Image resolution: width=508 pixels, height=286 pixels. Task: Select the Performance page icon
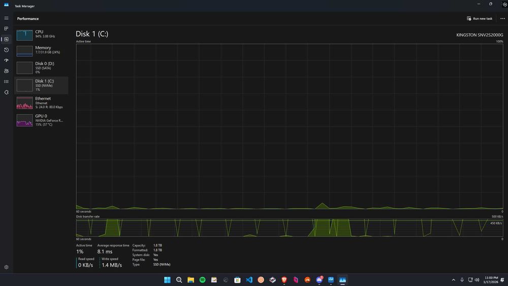(6, 39)
